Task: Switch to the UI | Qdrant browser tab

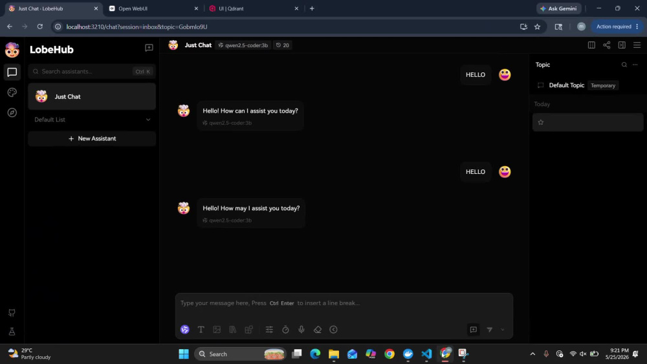Action: tap(254, 8)
